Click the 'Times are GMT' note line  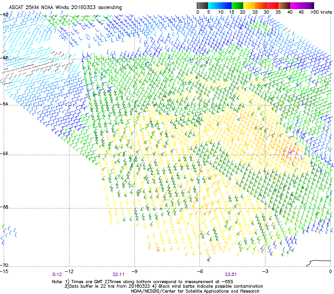click(x=143, y=282)
